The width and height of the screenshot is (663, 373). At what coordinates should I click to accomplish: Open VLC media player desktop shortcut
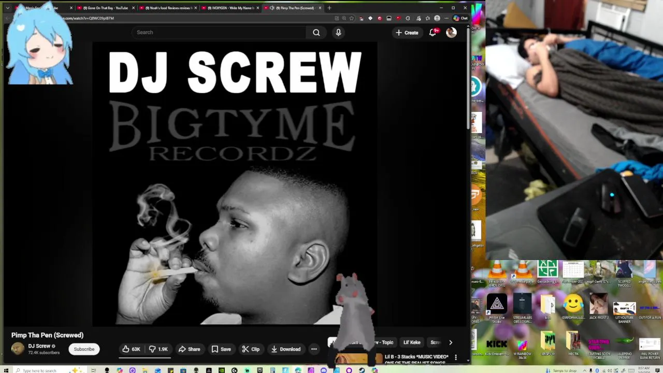tap(522, 272)
